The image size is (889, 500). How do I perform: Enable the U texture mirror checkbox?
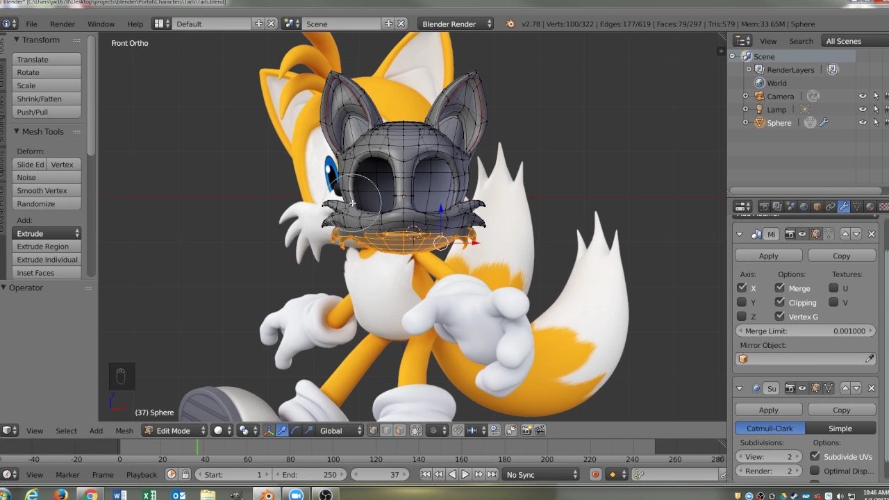(x=833, y=287)
